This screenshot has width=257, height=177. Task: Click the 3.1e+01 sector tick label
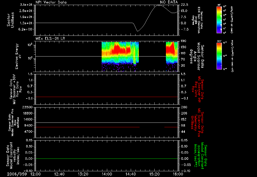26,5
